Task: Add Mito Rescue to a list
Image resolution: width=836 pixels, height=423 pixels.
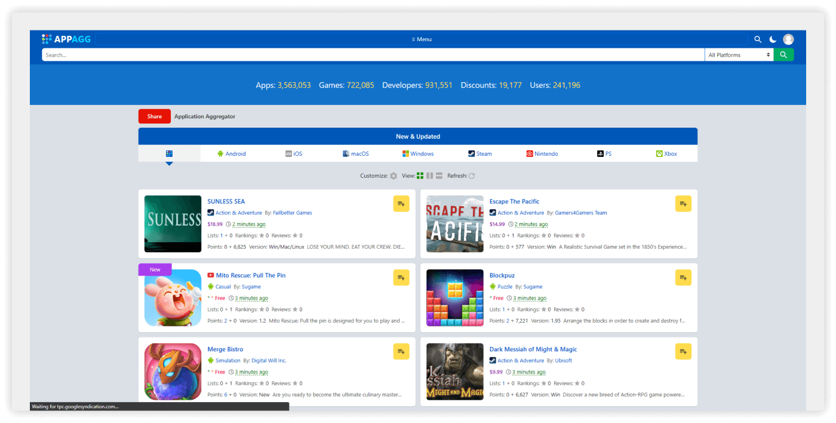Action: [401, 277]
